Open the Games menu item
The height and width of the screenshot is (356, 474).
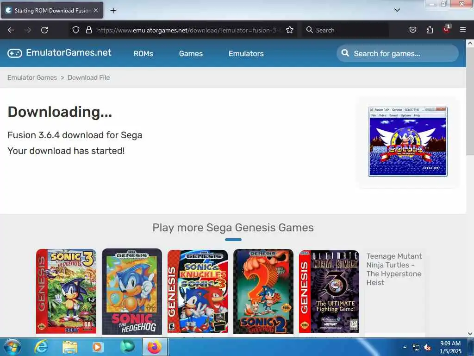coord(191,54)
